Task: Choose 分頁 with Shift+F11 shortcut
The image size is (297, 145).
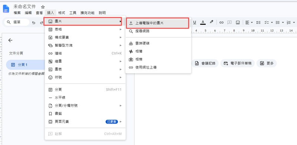Action: (x=85, y=89)
